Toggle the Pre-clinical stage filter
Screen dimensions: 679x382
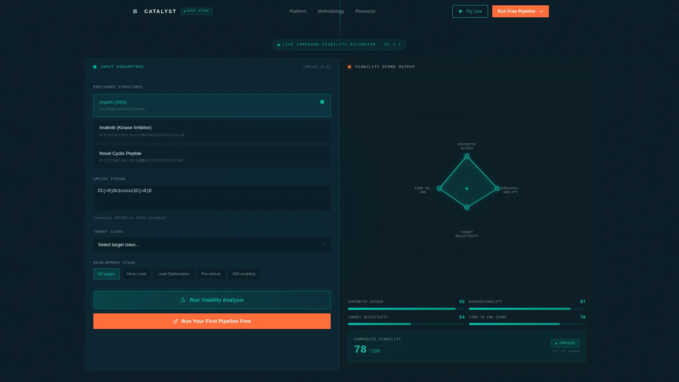(211, 274)
